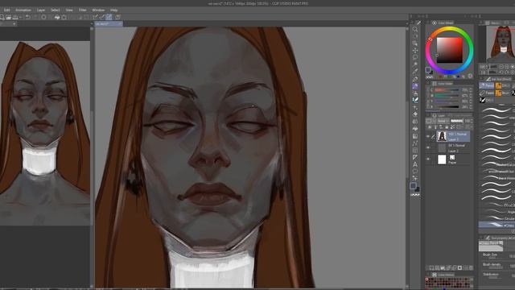Hide Layer 3 with its eye icon
Screen dimensions: 515x290
[x=428, y=136]
